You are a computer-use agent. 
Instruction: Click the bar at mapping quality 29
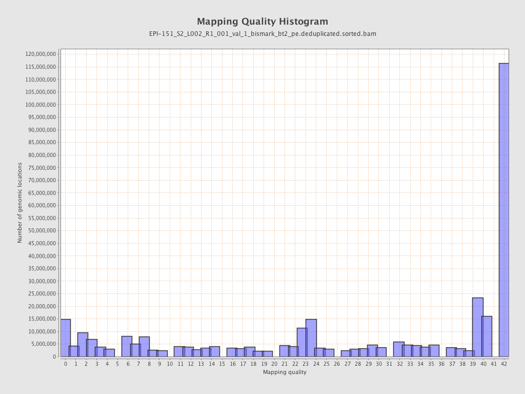tap(372, 351)
